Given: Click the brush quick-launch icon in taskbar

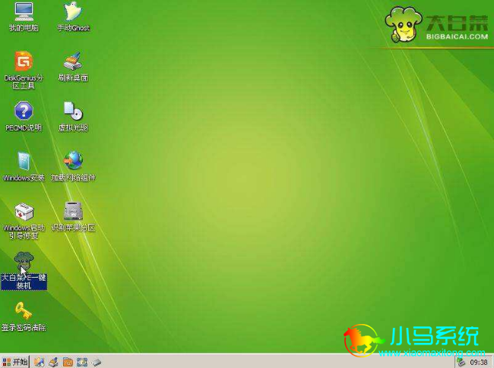Looking at the screenshot, I should [x=53, y=363].
